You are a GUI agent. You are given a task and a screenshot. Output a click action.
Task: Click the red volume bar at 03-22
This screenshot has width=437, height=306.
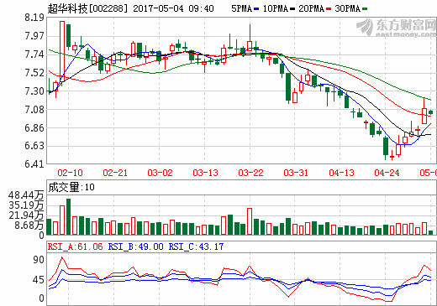250,221
